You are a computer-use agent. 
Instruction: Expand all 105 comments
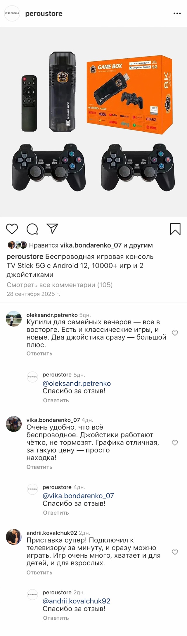pyautogui.click(x=60, y=285)
